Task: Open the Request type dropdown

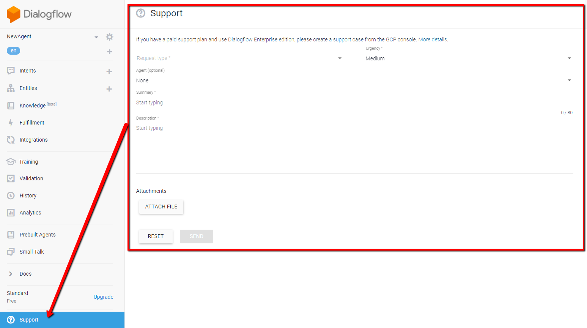Action: pyautogui.click(x=240, y=58)
